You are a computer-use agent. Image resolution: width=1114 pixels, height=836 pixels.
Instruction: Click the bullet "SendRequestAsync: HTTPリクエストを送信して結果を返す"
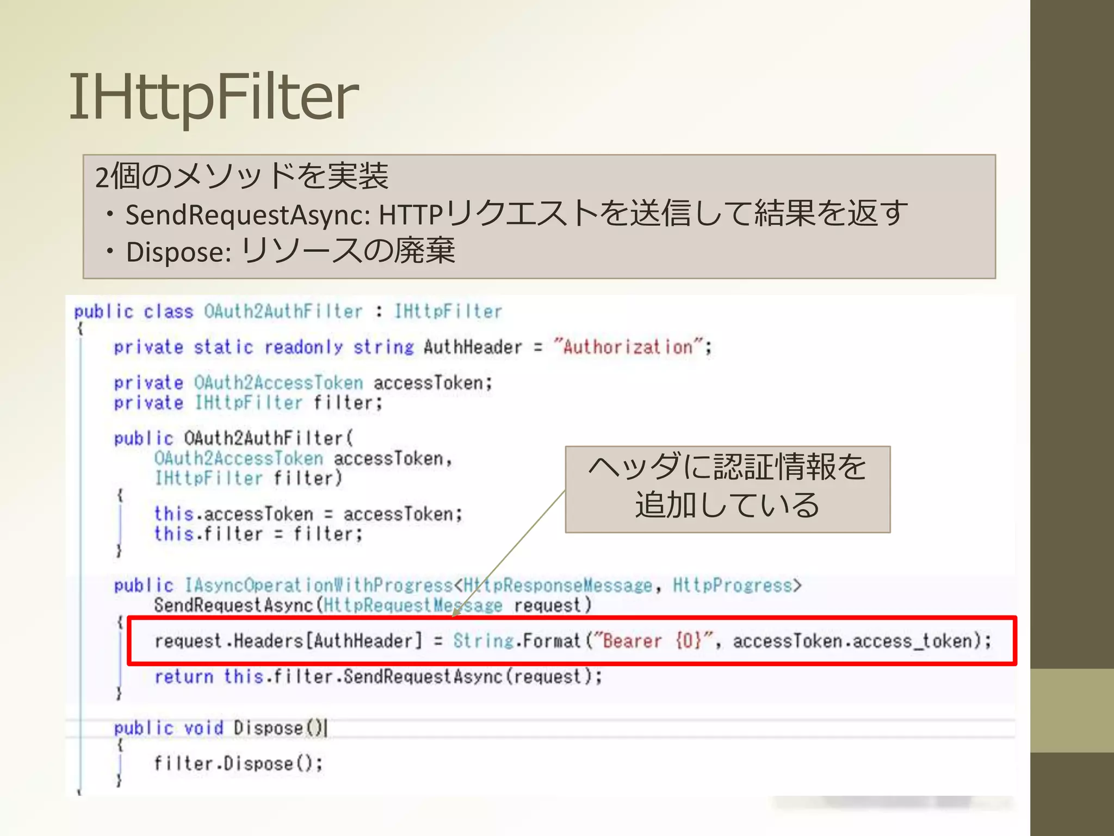[x=506, y=213]
